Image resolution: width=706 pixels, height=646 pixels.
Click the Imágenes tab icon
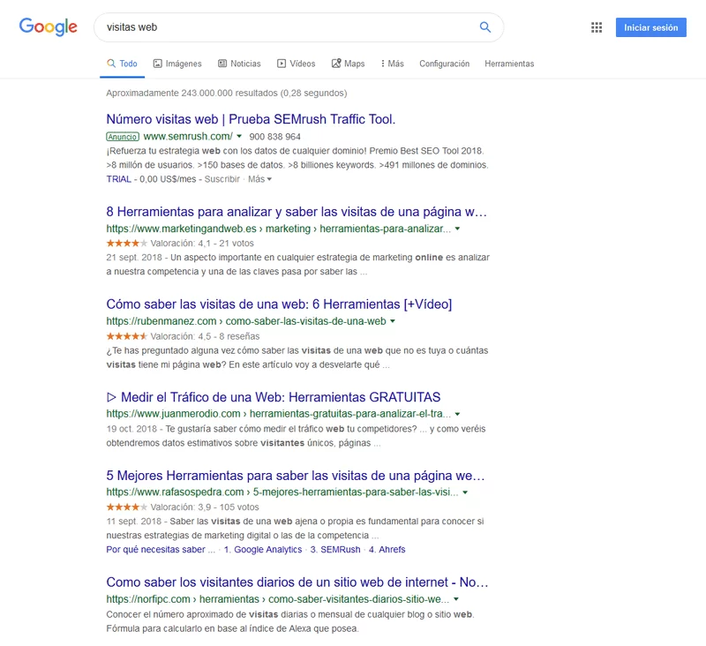[158, 64]
